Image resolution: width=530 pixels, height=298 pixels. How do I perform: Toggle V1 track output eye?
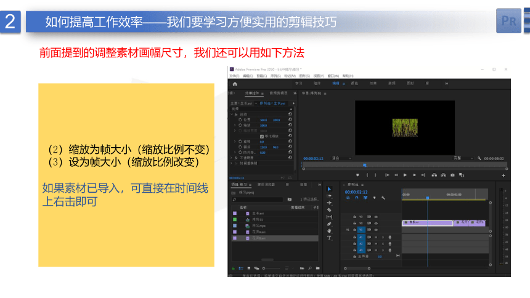tap(376, 230)
